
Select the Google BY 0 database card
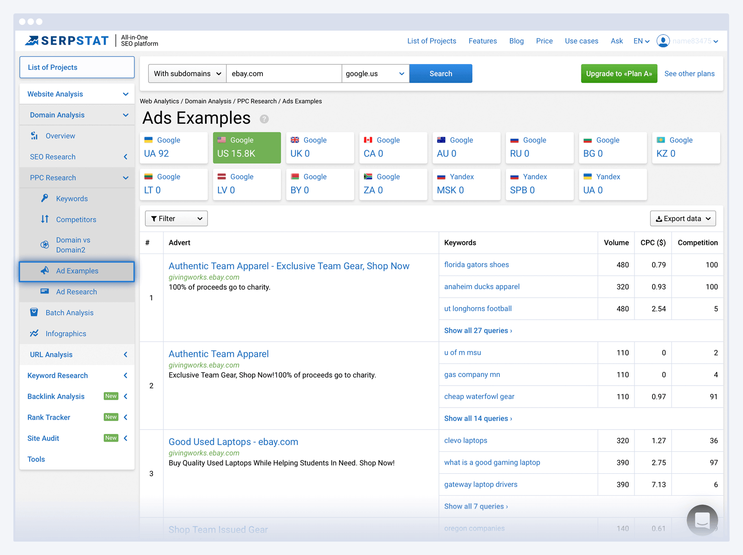(x=320, y=184)
